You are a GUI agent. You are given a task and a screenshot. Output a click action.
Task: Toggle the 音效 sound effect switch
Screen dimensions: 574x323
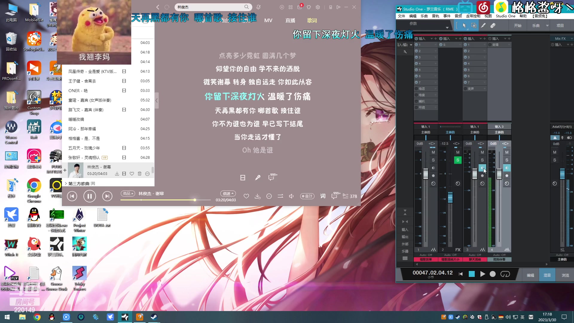(307, 196)
